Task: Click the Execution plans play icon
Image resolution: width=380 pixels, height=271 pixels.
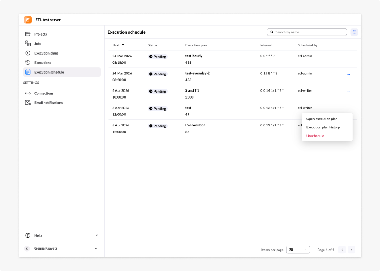Action: pyautogui.click(x=28, y=53)
